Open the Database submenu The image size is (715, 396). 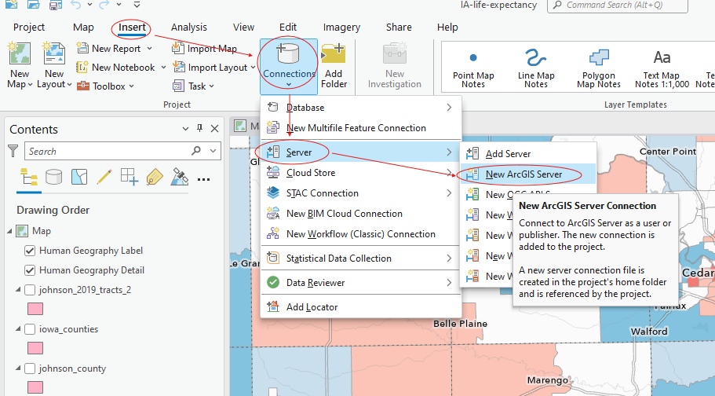[x=361, y=108]
